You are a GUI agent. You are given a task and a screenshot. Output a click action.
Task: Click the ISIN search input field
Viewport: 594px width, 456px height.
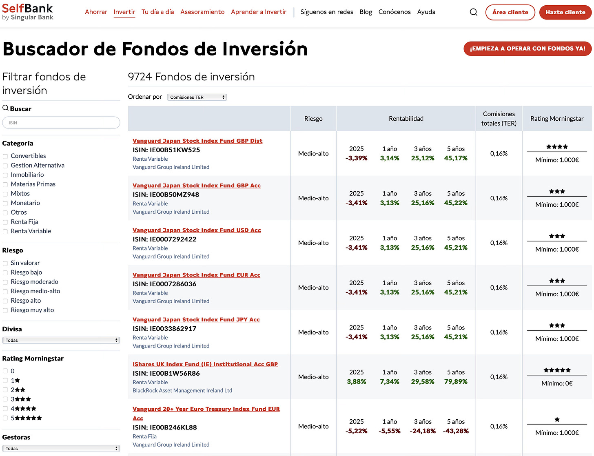coord(61,123)
